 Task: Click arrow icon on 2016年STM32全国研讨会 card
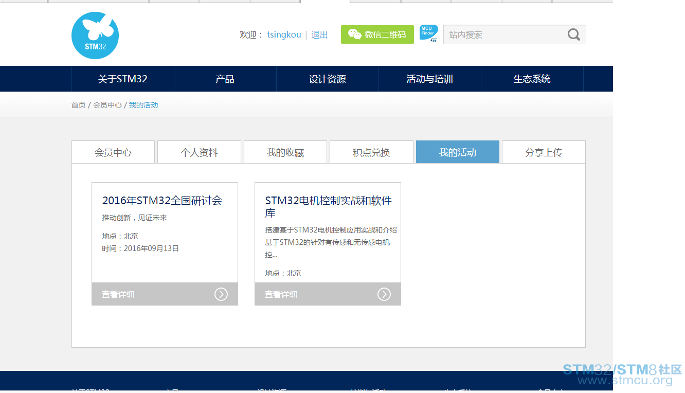click(221, 294)
